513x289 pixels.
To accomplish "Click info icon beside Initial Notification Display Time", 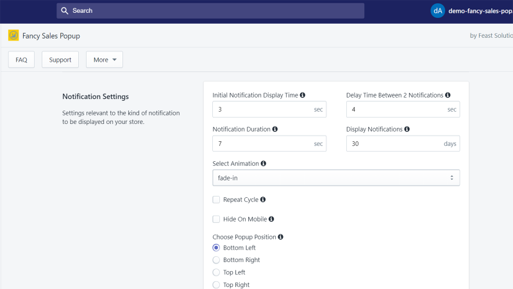I will pos(303,95).
